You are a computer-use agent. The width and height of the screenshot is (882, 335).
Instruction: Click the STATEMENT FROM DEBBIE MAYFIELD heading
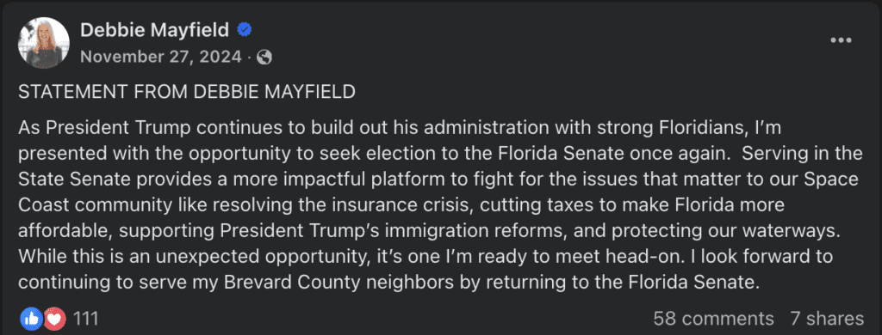[187, 92]
